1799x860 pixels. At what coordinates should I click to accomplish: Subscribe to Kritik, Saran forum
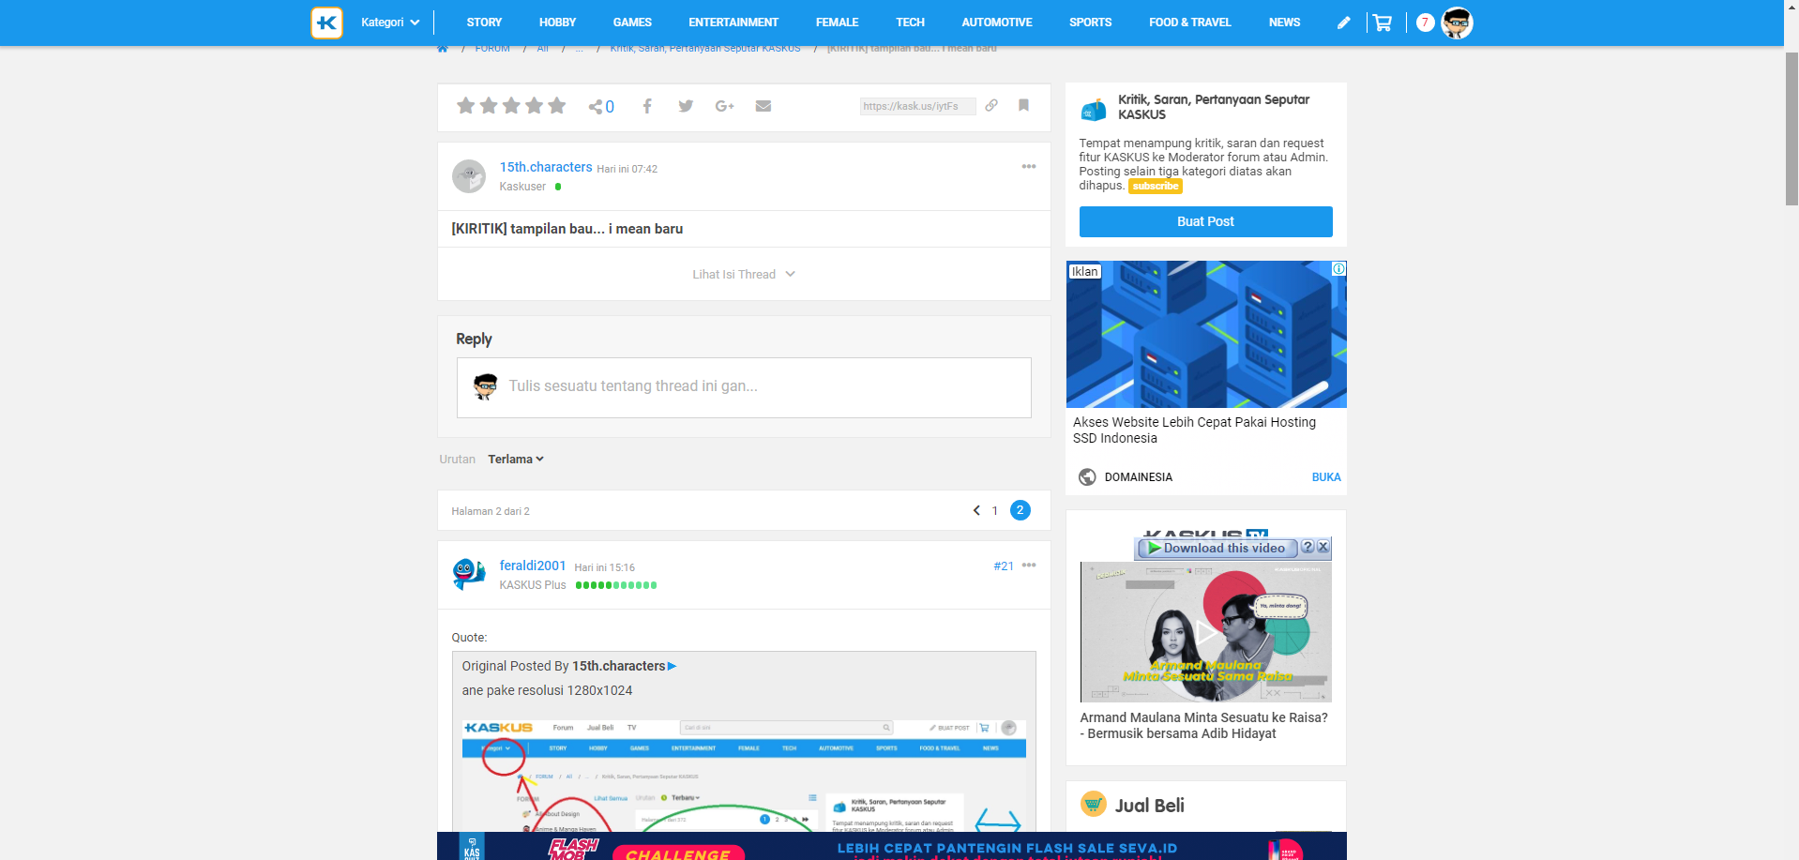tap(1156, 186)
